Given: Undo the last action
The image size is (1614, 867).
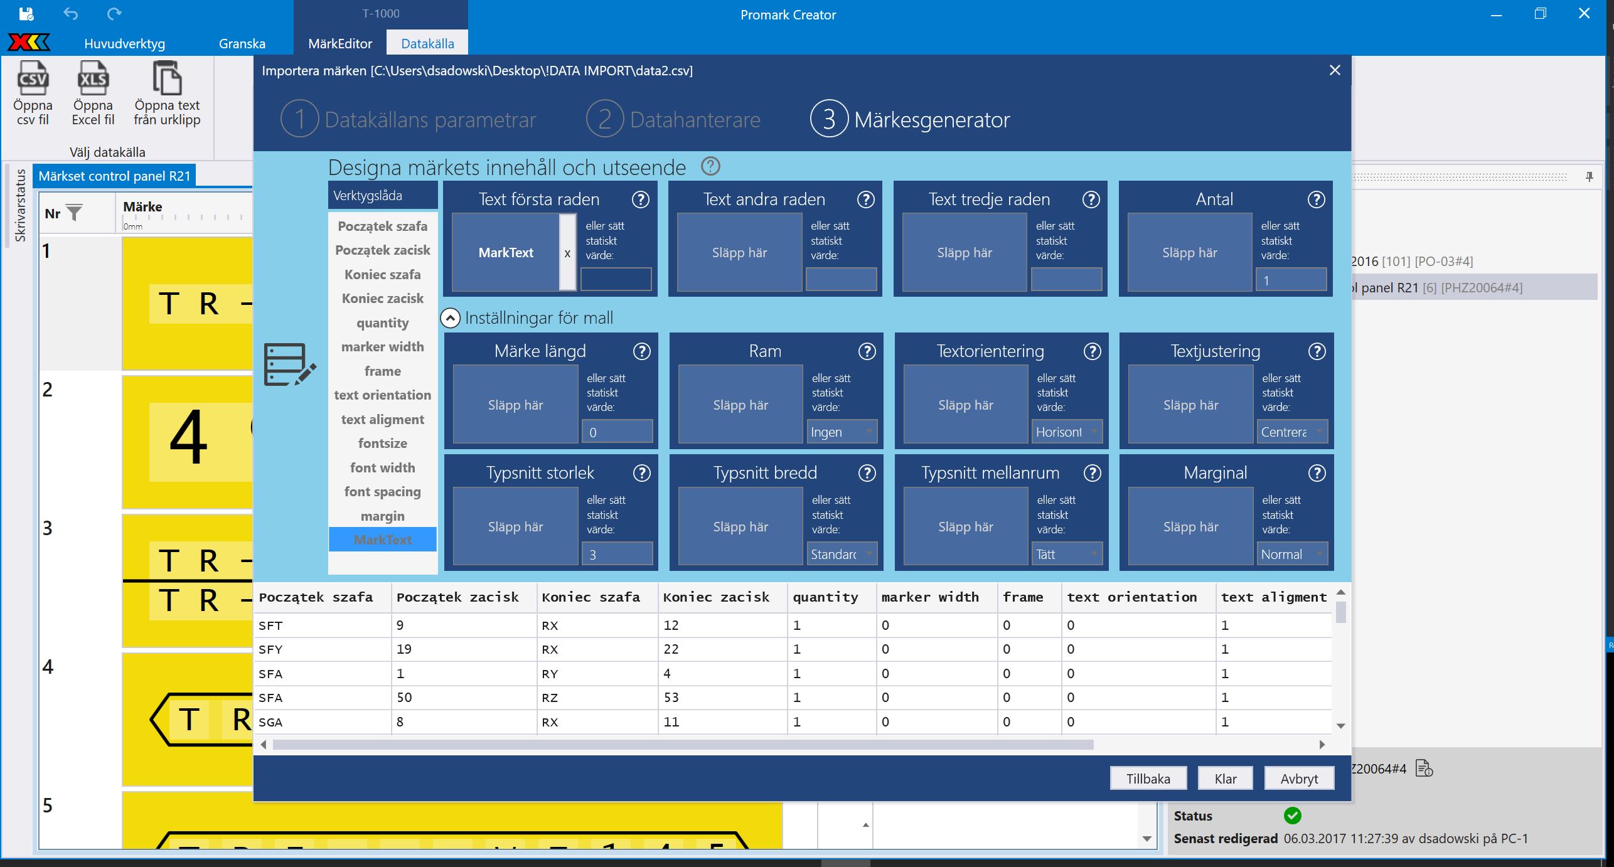Looking at the screenshot, I should (71, 14).
